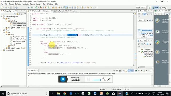This screenshot has height=96, width=171.
Task: Click Last Edit Location arrow icon
Action: click(88, 7)
